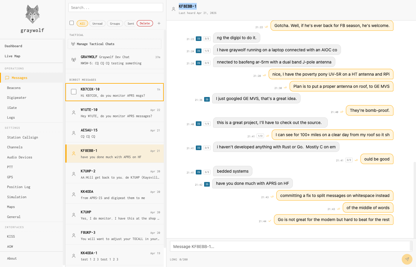Open the K7UHP conversation row
This screenshot has width=416, height=267.
(114, 215)
